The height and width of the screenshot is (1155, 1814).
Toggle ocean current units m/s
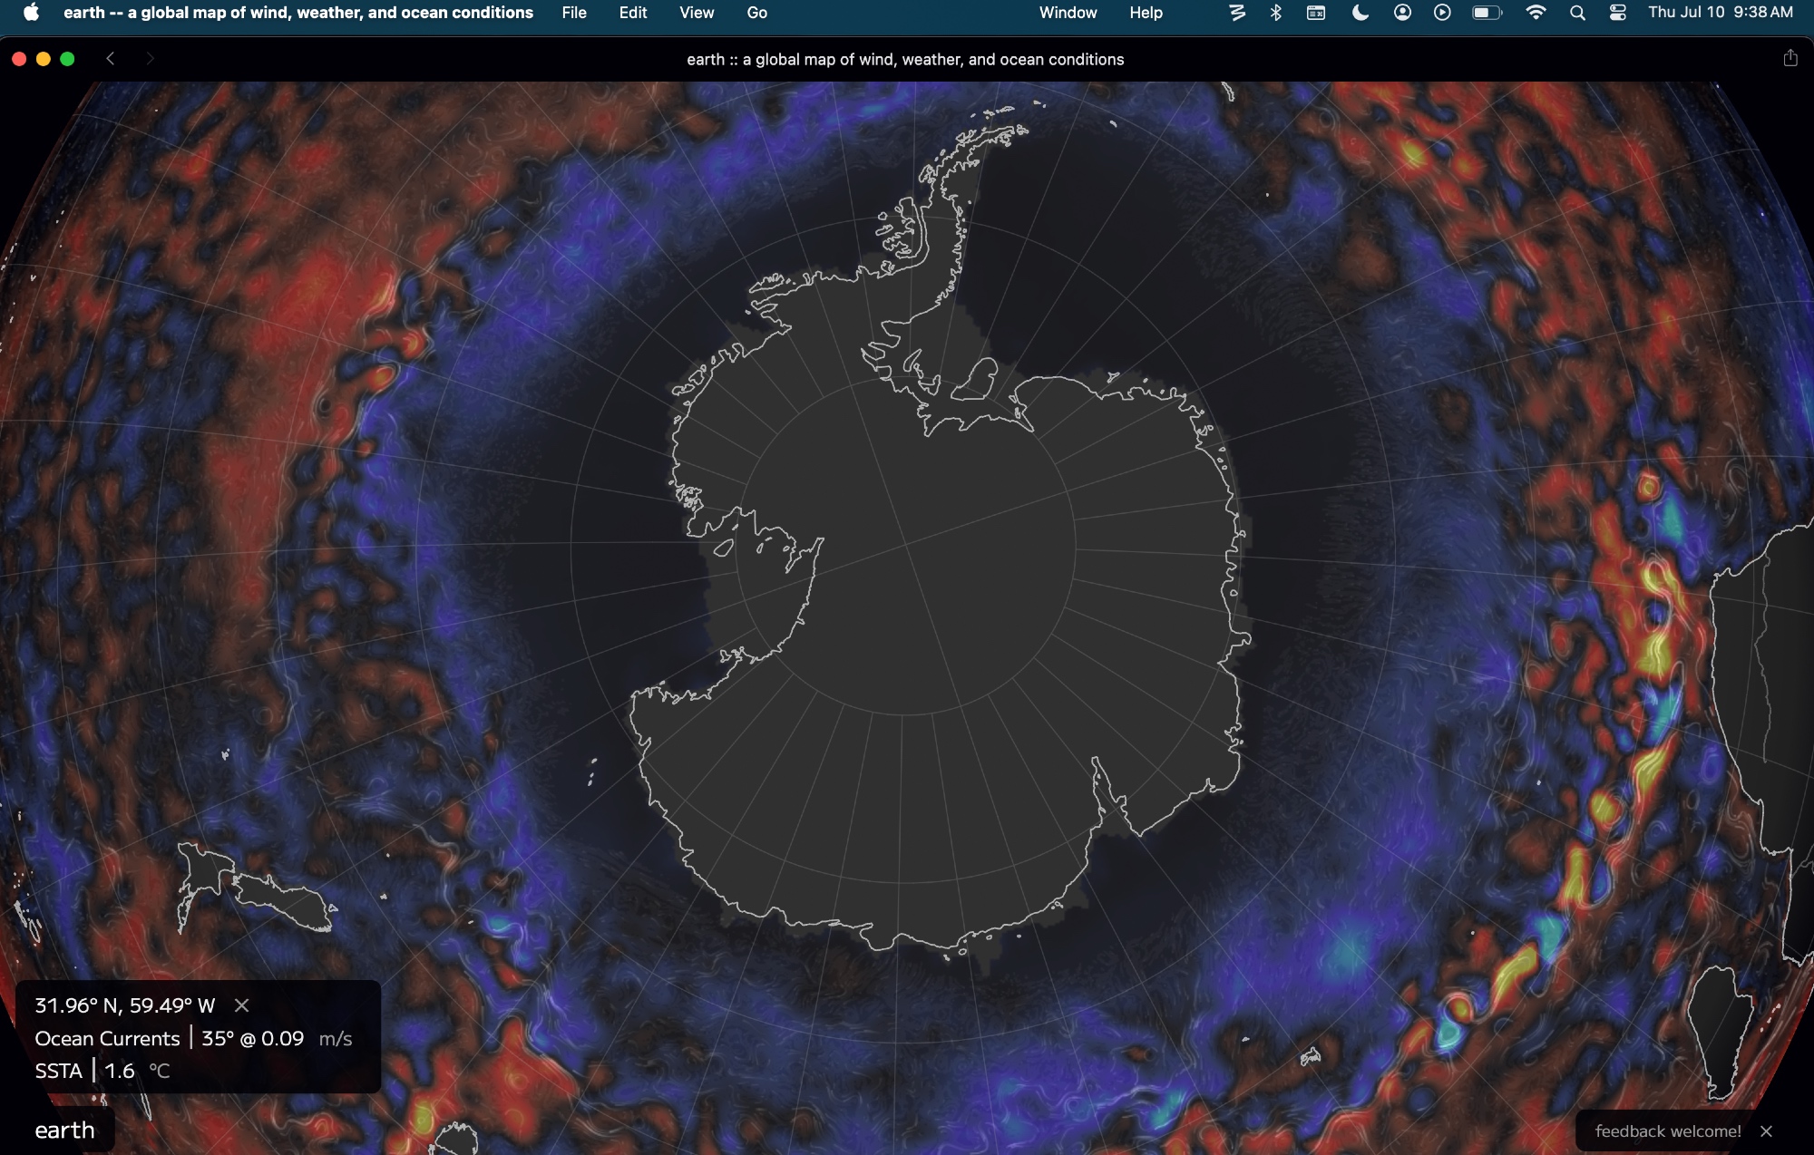click(x=335, y=1039)
